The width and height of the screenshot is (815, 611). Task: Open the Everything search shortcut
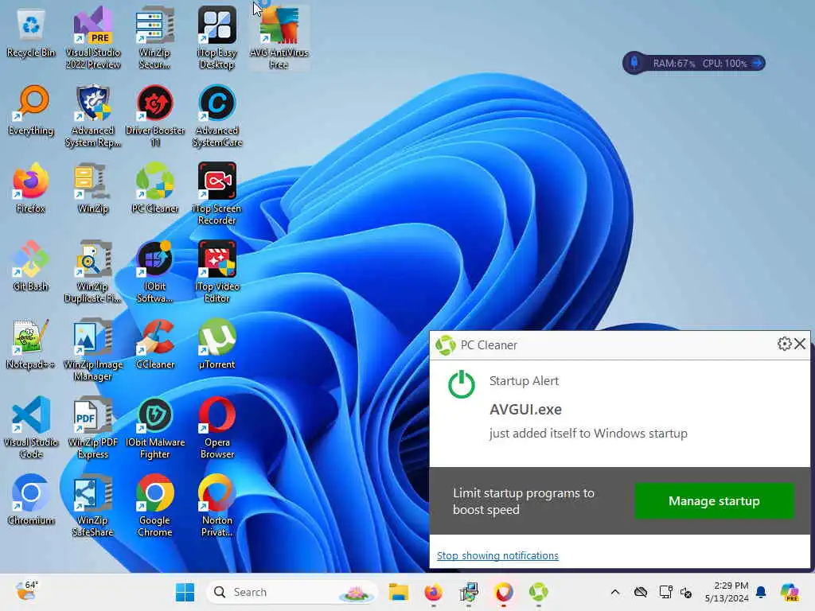(x=31, y=110)
